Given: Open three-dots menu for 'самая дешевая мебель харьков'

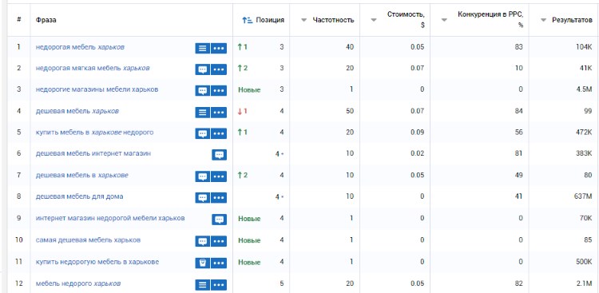Looking at the screenshot, I should [x=219, y=241].
